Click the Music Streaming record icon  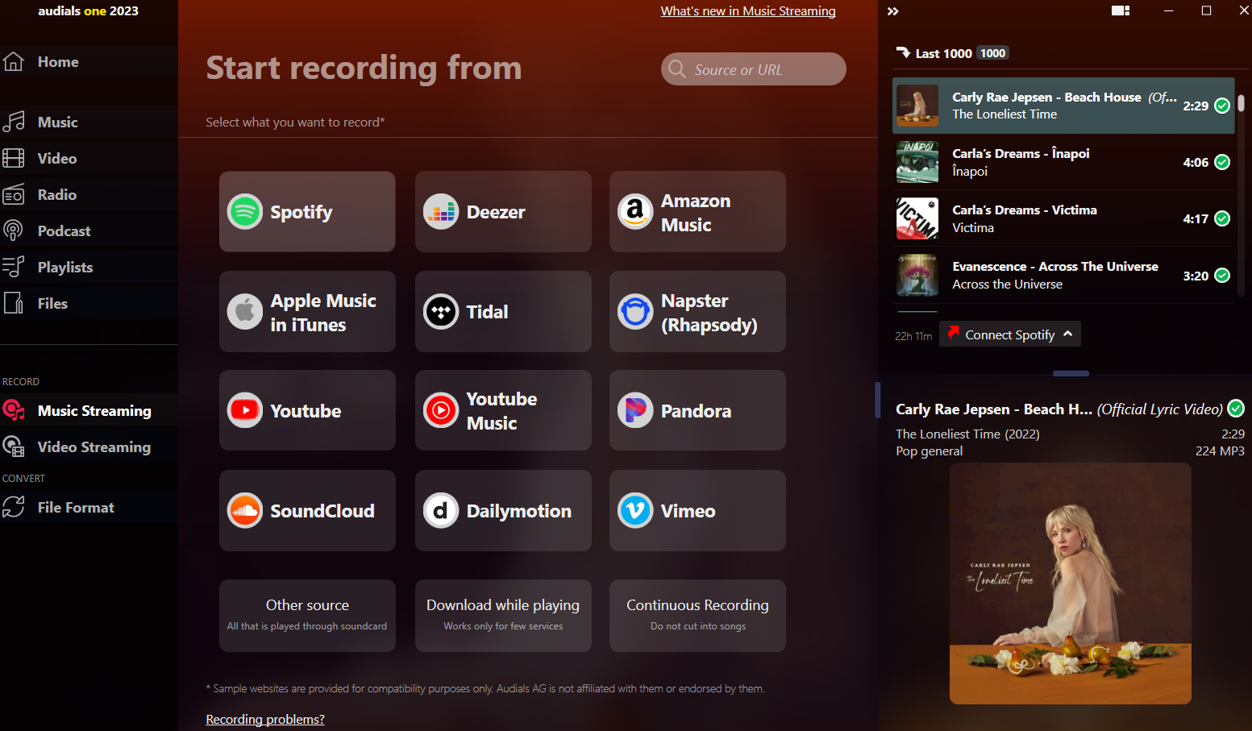(13, 410)
